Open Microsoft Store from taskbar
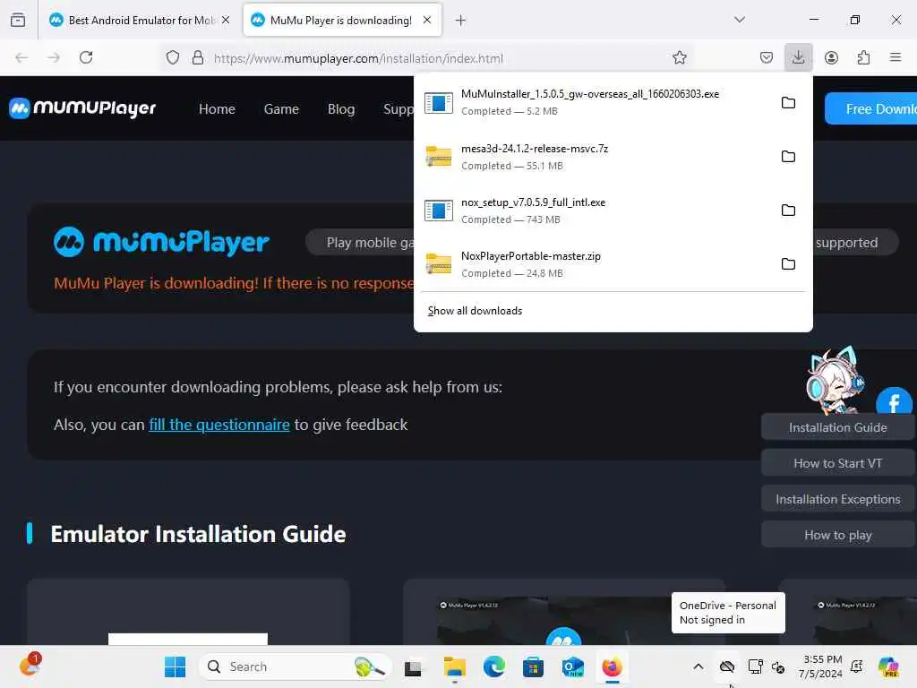 tap(534, 667)
